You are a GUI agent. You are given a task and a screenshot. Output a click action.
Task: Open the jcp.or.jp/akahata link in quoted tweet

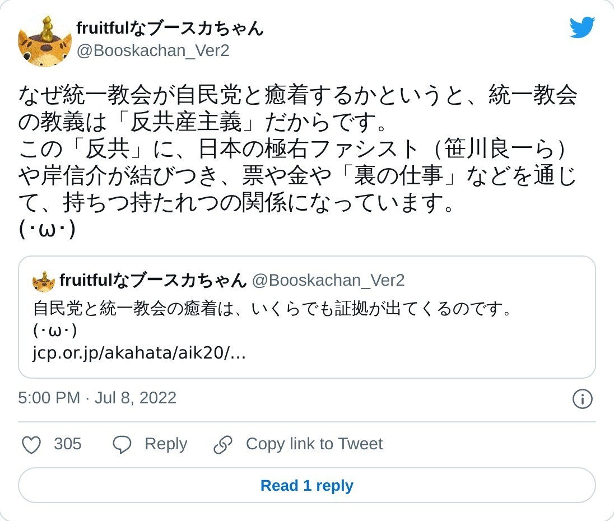139,354
